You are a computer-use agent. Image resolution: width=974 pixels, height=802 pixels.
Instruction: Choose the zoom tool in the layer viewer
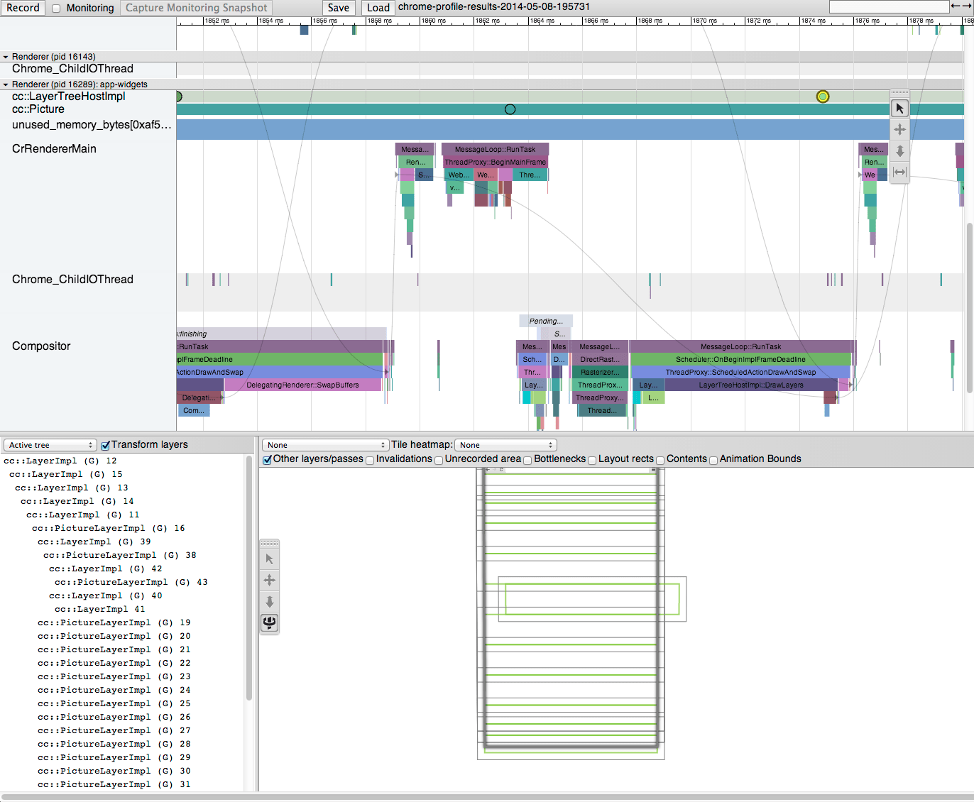click(269, 601)
